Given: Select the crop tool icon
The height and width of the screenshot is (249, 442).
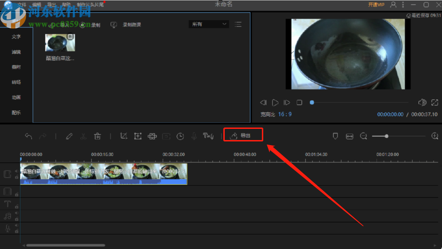Looking at the screenshot, I should point(123,136).
